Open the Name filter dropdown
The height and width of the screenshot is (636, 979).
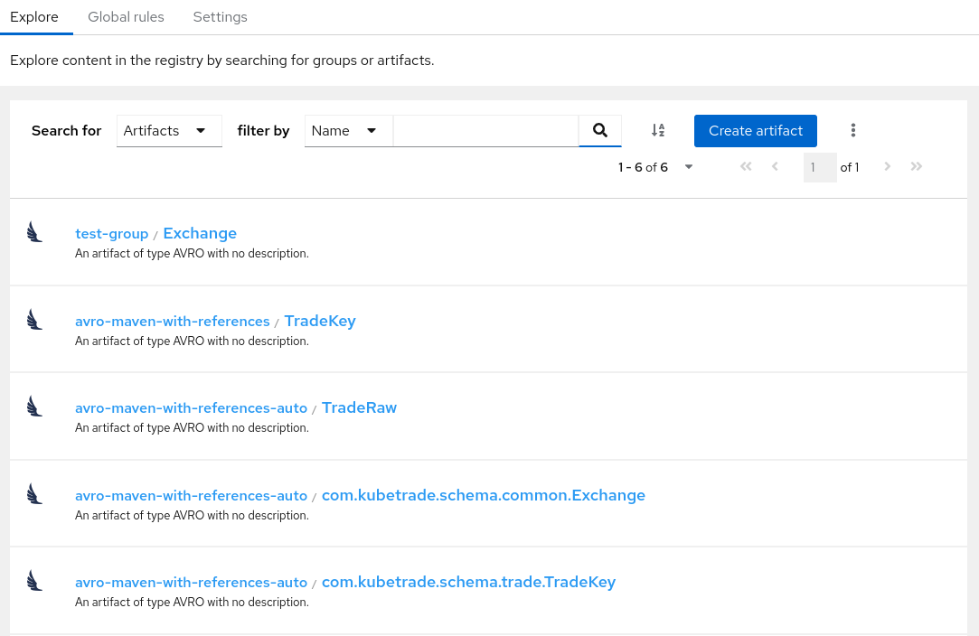tap(348, 131)
